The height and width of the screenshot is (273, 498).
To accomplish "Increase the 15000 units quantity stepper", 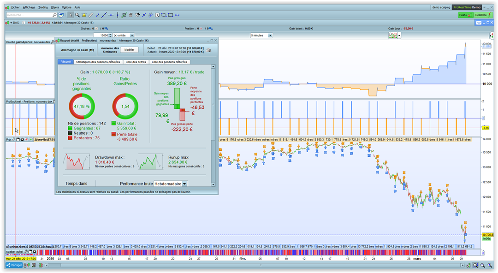I will pos(111,34).
